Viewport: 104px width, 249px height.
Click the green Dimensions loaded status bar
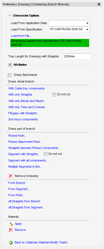50,43
